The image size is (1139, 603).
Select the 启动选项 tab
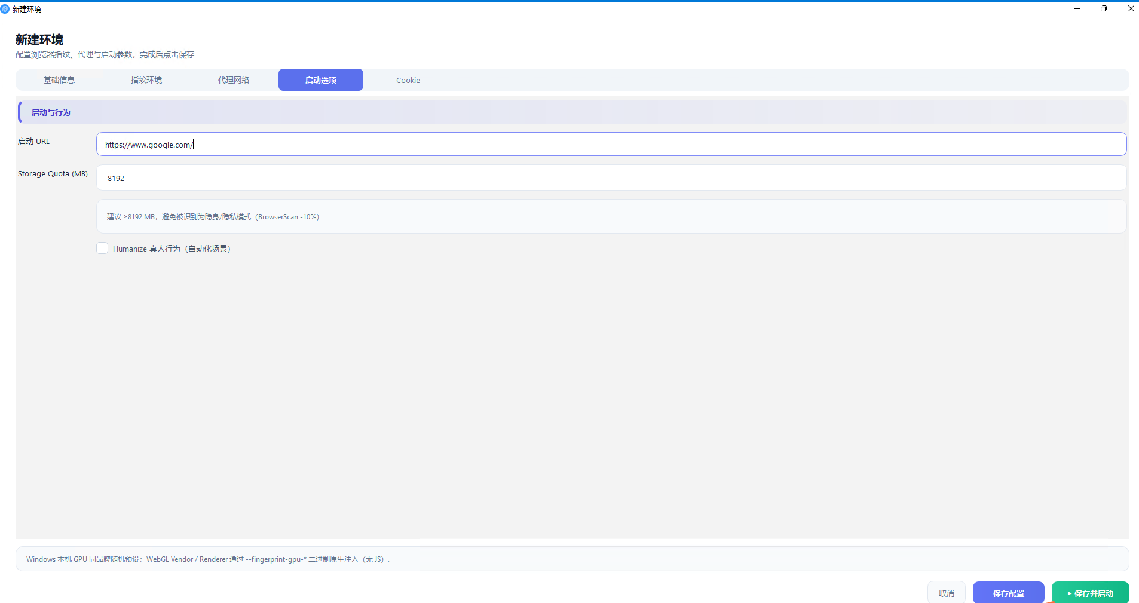point(321,80)
